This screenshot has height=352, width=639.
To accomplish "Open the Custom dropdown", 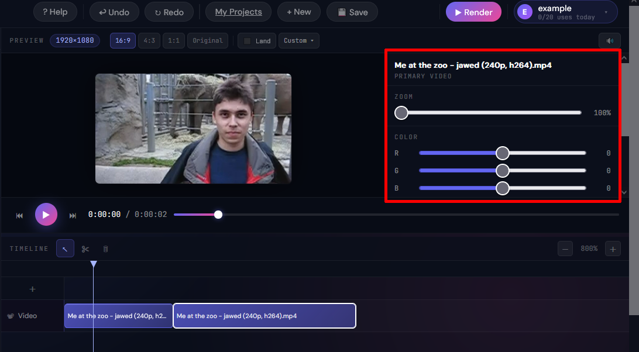I will pyautogui.click(x=299, y=41).
